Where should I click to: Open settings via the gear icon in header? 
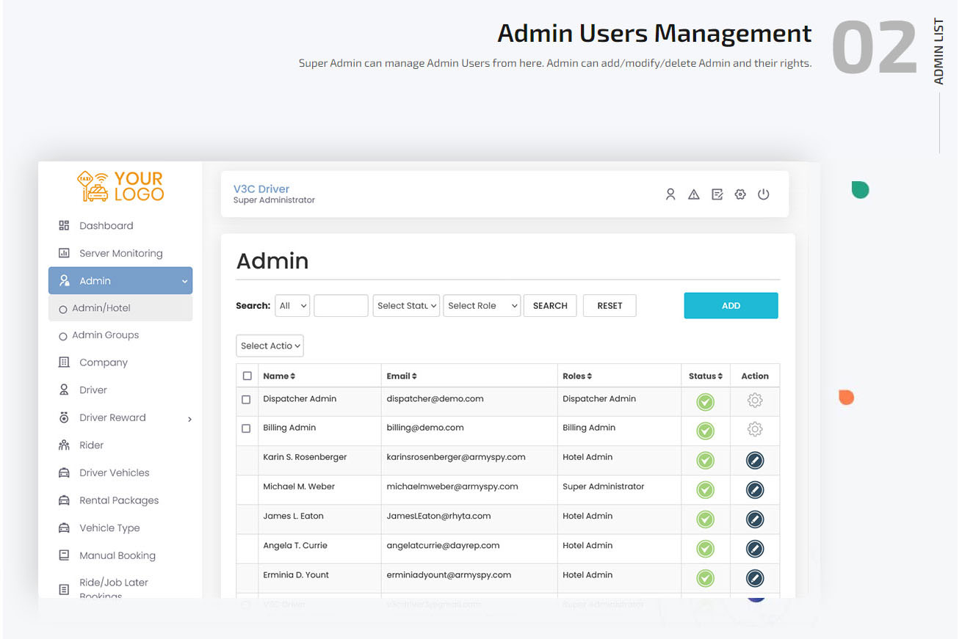click(x=740, y=194)
